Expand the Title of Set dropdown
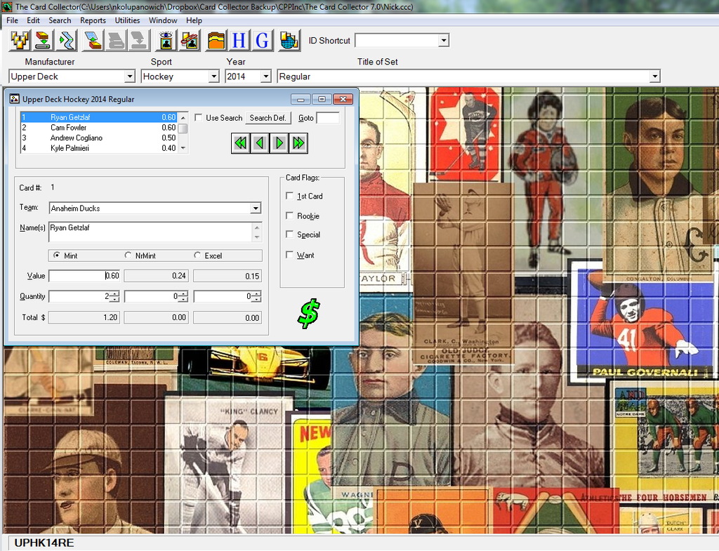Screen dimensions: 719x551 point(655,77)
